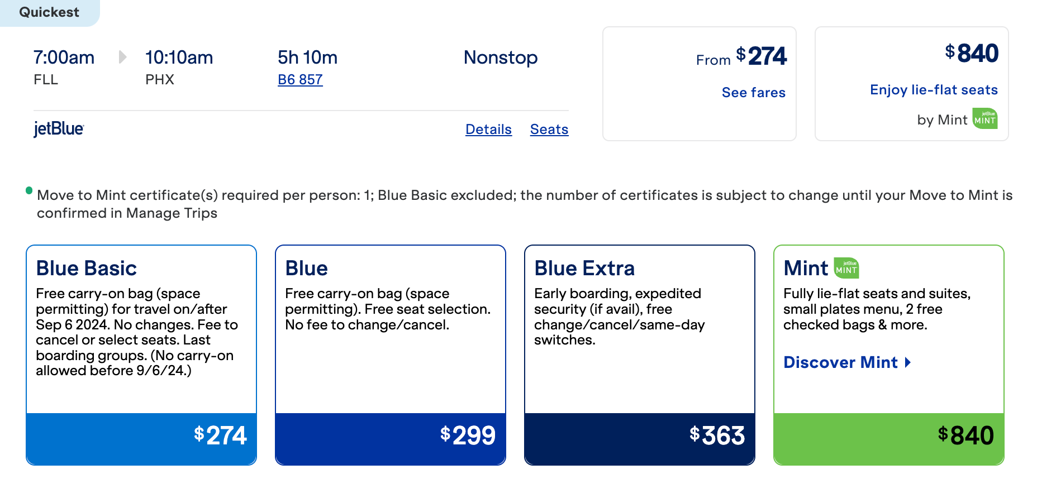1037x498 pixels.
Task: View Seats for this flight
Action: pos(549,129)
